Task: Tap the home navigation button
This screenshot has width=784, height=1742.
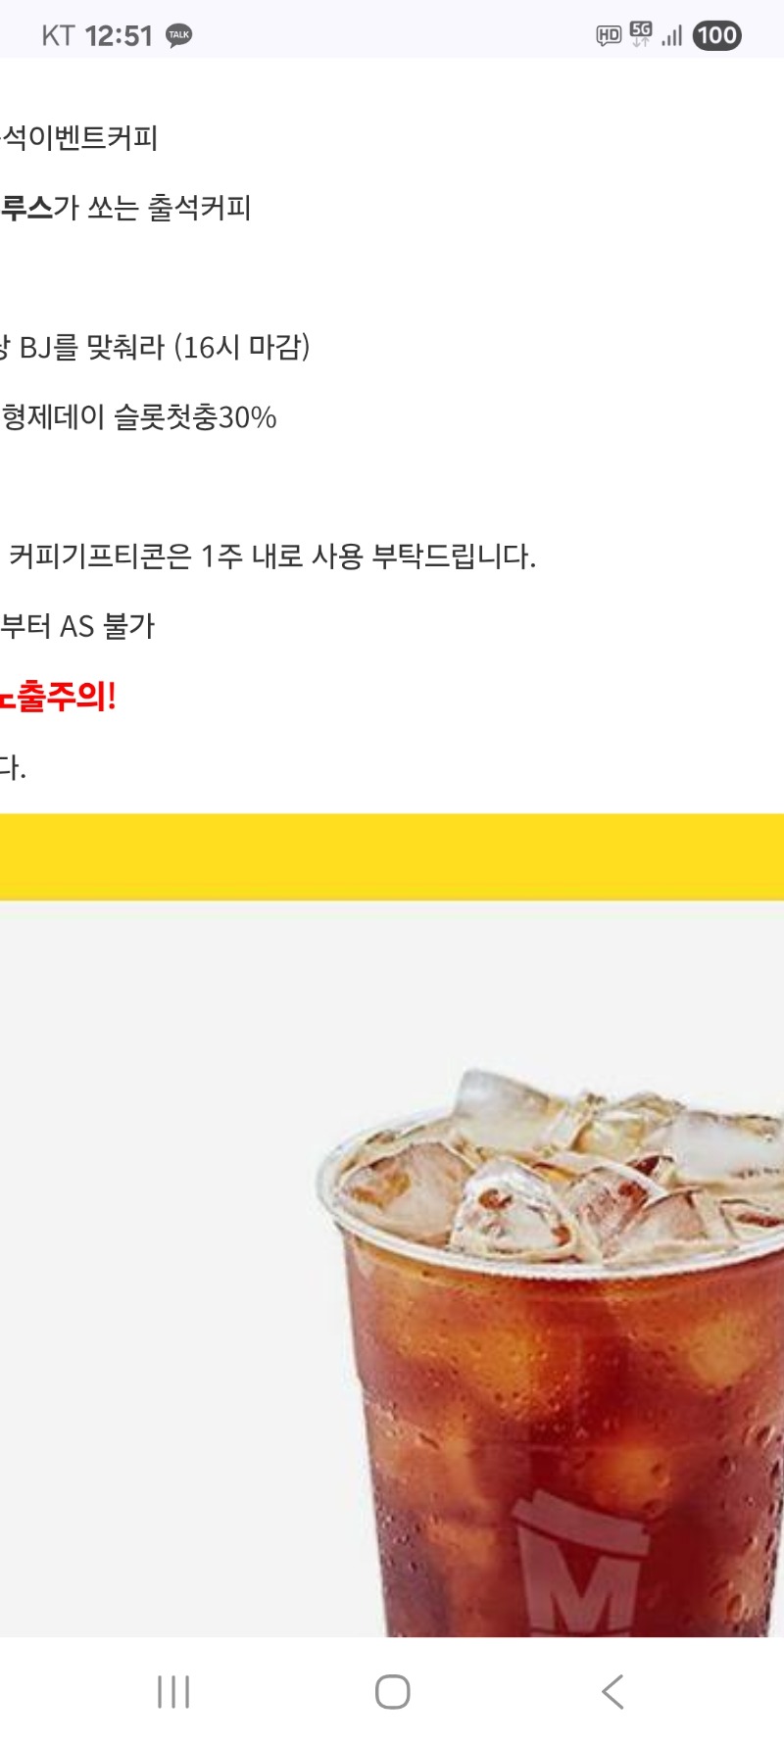Action: [x=392, y=1691]
